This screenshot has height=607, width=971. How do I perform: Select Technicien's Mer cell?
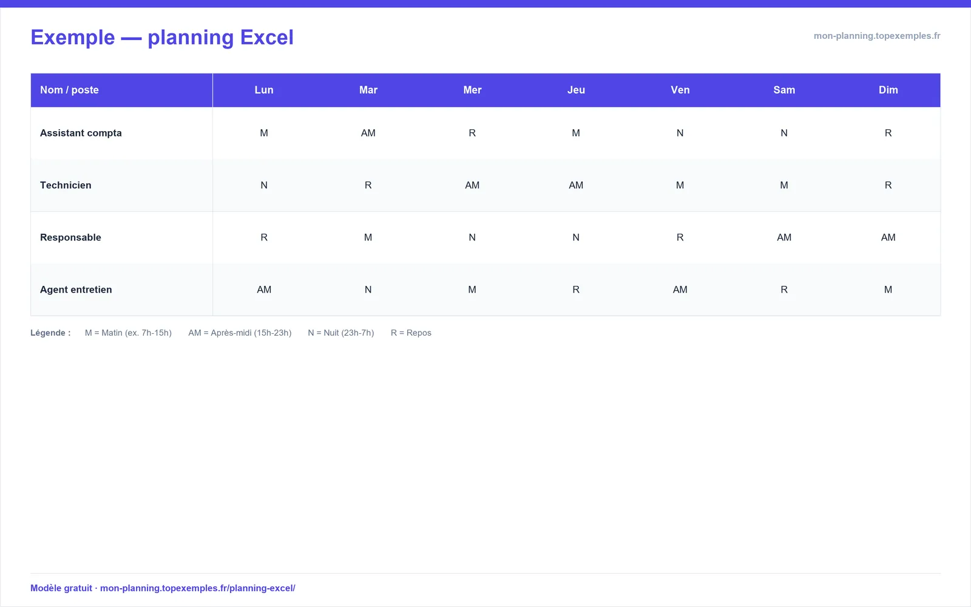(472, 185)
